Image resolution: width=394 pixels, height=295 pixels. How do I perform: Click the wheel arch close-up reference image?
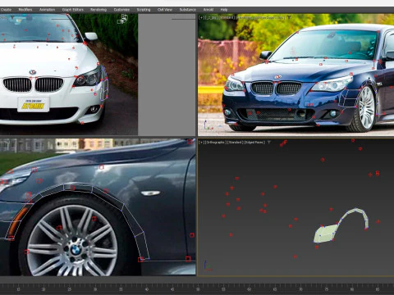(x=98, y=206)
